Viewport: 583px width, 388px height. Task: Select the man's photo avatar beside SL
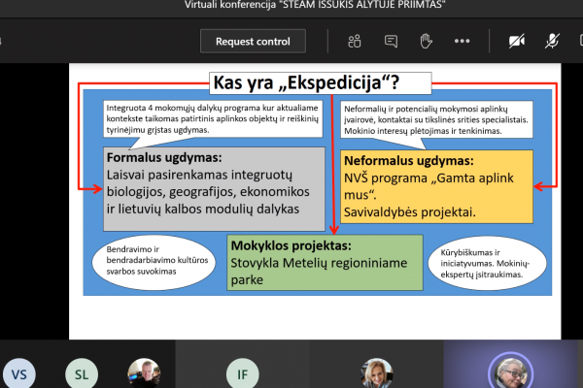pos(144,373)
